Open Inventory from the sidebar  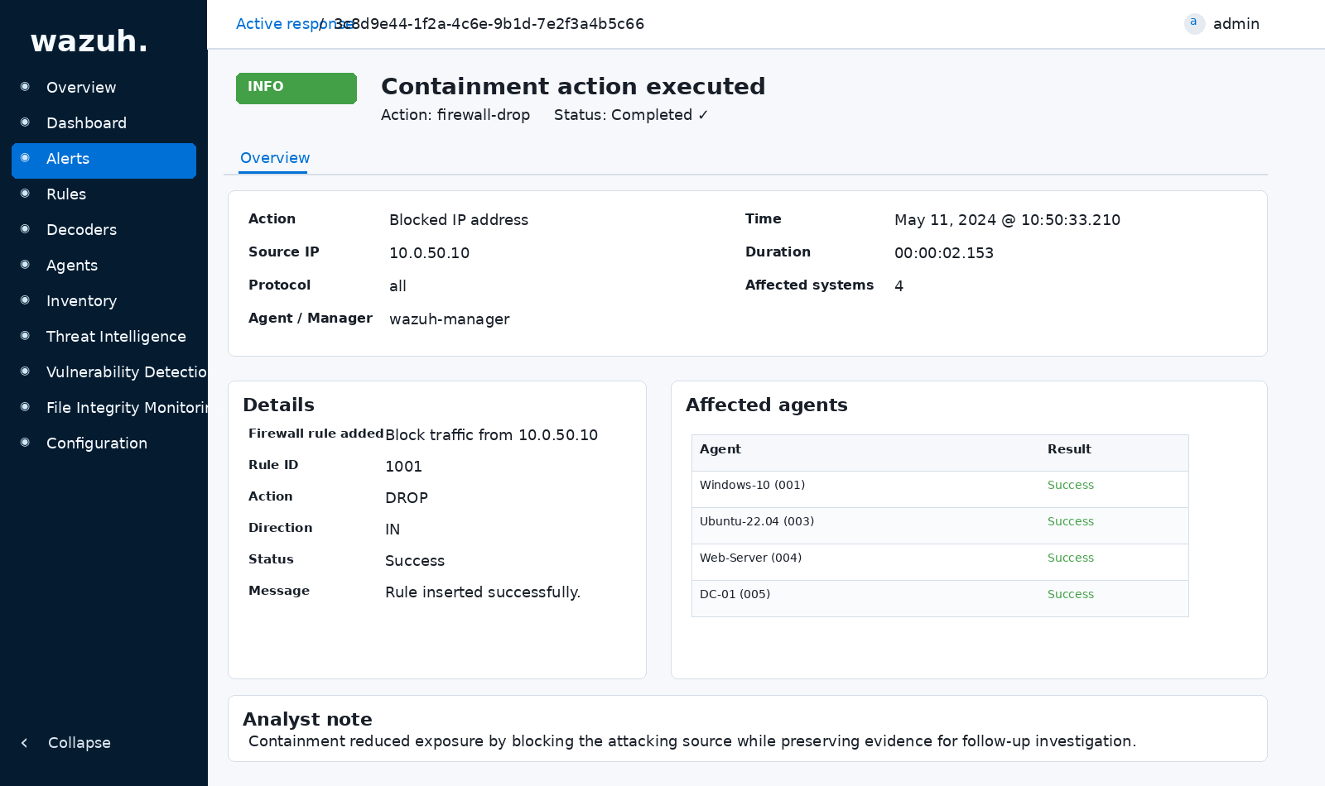(81, 301)
